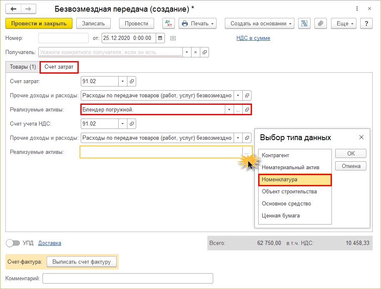Image resolution: width=381 pixels, height=289 pixels.
Task: Select Ценная бумага data type
Action: click(x=295, y=215)
